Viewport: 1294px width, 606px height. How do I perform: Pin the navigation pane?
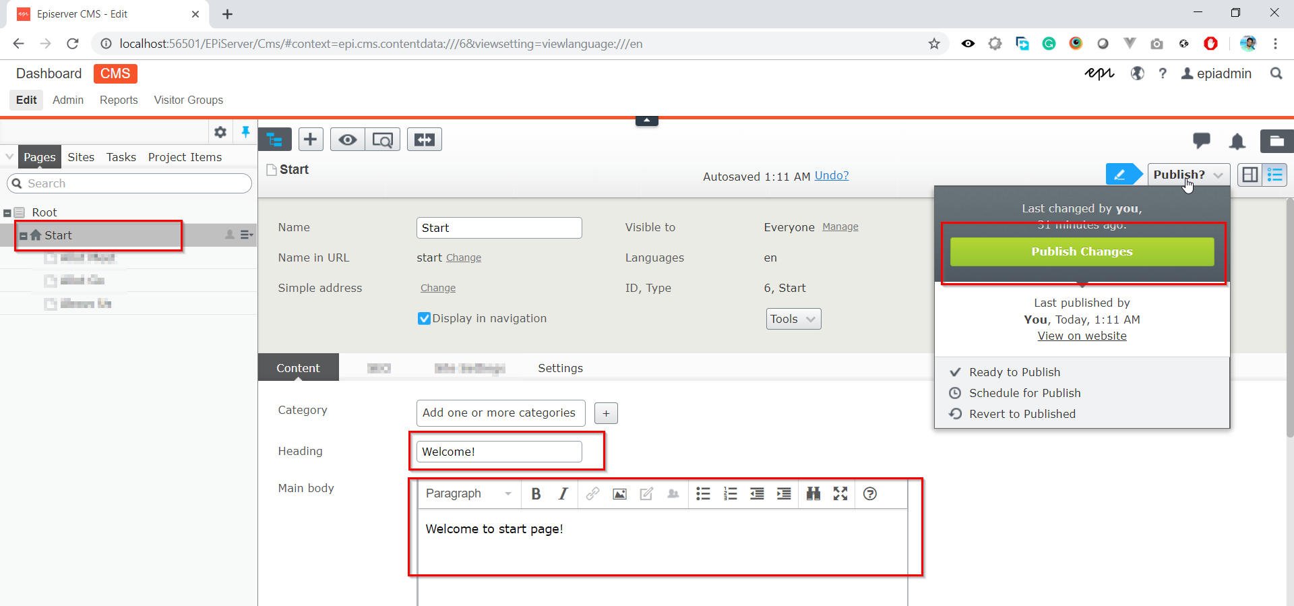[x=245, y=132]
